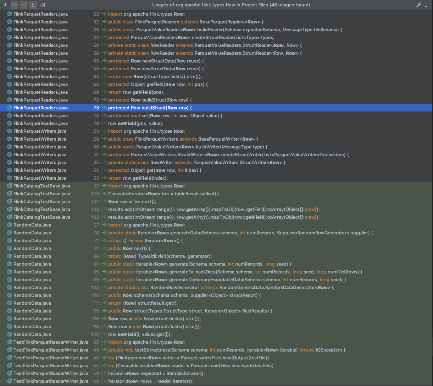Screen dimensions: 433x386
Task: Select usage 'private void testCorrectness(Schema schema'
Action: tap(227, 350)
